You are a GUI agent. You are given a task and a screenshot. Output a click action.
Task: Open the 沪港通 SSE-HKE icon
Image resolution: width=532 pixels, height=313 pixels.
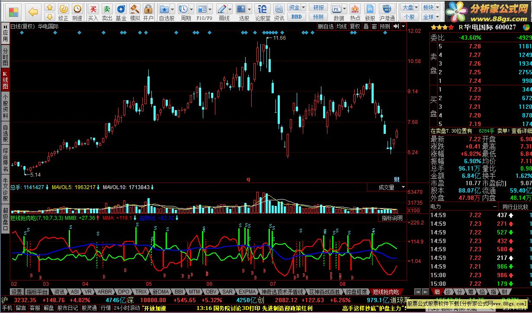pyautogui.click(x=387, y=9)
